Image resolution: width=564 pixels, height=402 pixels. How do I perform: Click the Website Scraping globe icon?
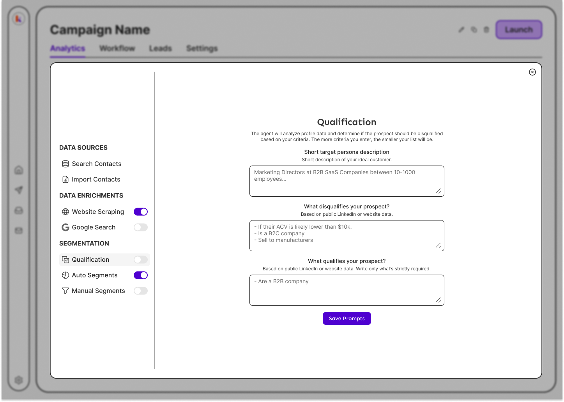[65, 212]
